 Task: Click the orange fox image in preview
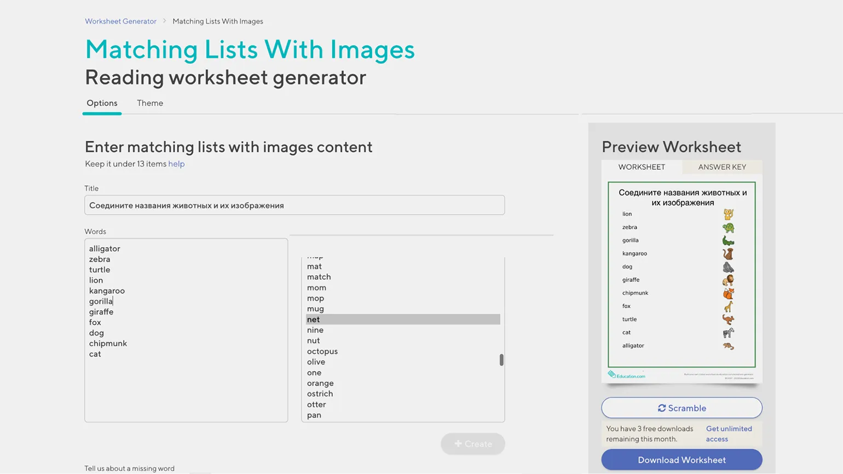point(728,293)
